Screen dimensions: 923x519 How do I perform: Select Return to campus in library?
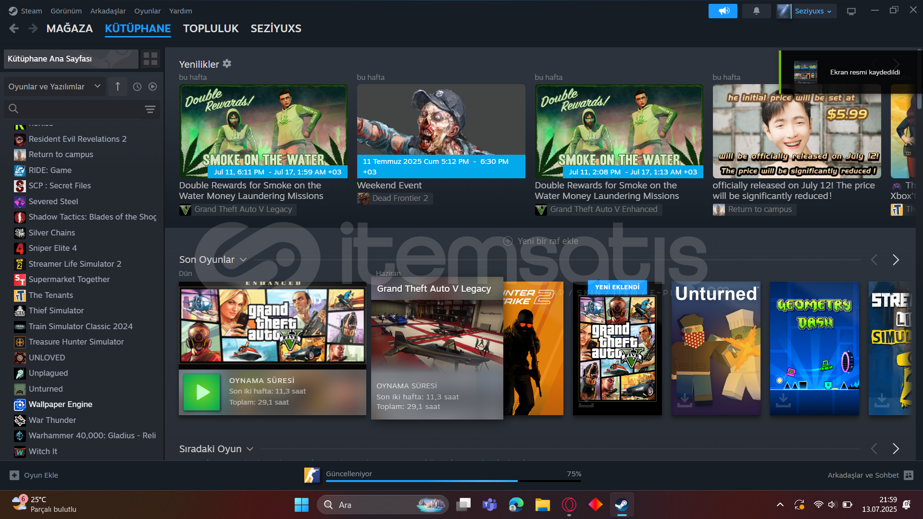61,154
